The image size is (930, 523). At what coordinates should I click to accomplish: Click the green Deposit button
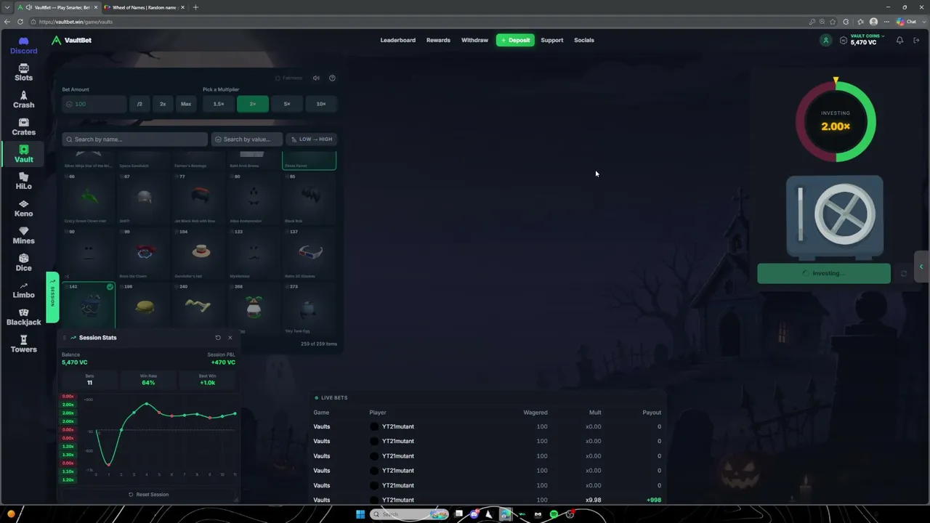coord(515,40)
